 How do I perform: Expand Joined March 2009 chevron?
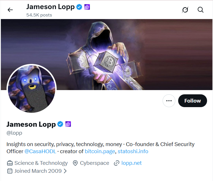65,171
